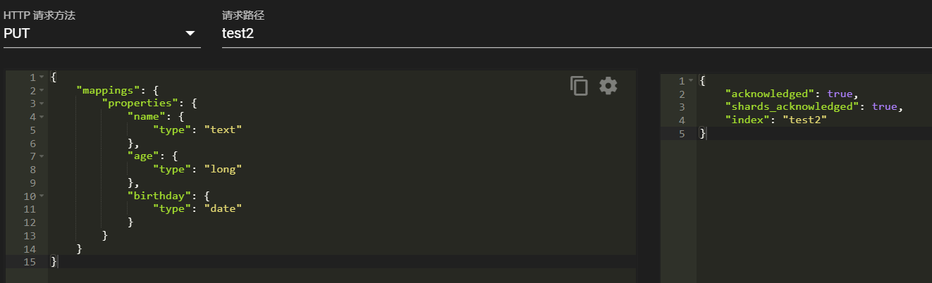
Task: Place cursor on the "text" type value
Action: click(223, 130)
